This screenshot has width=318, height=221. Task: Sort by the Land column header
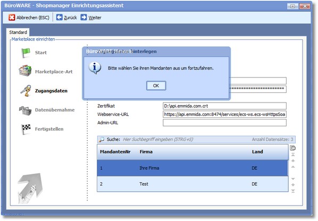tap(257, 152)
